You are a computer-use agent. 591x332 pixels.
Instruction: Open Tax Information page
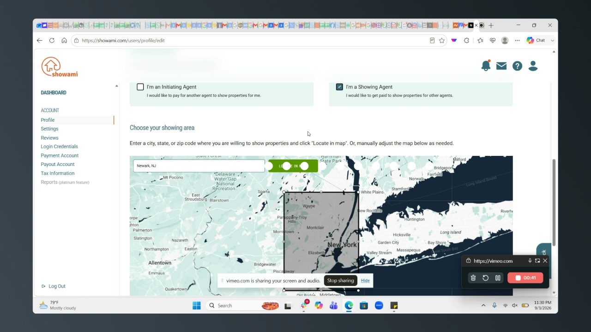click(x=57, y=173)
